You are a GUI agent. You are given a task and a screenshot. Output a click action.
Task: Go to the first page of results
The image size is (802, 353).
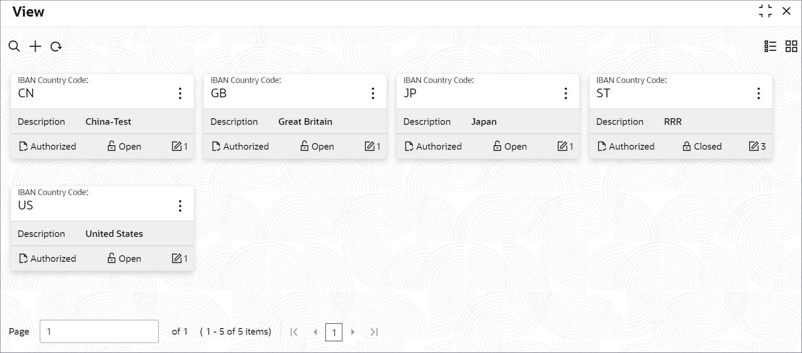point(294,332)
